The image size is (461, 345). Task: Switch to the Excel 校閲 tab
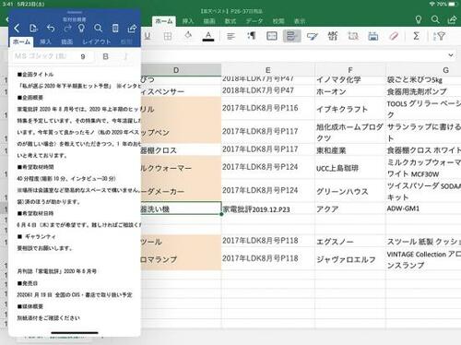point(278,21)
